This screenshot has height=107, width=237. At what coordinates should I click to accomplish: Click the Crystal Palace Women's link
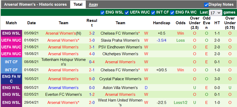tap(120, 79)
